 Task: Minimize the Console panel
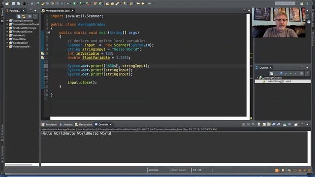(x=302, y=124)
